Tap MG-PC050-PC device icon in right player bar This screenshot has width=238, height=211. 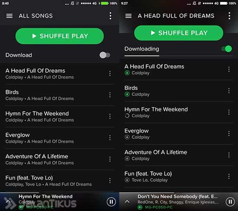pos(140,207)
